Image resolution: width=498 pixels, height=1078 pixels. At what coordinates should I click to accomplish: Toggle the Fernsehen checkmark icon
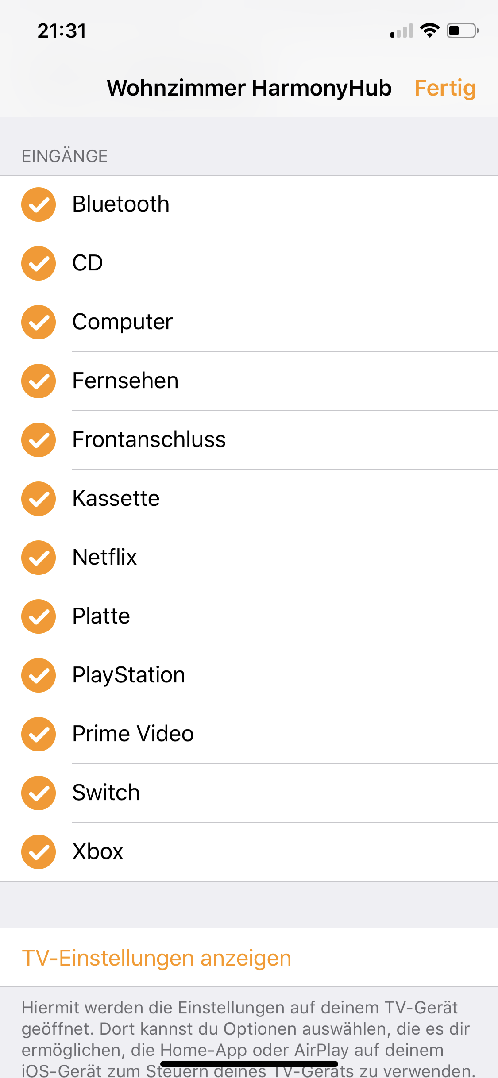[39, 381]
